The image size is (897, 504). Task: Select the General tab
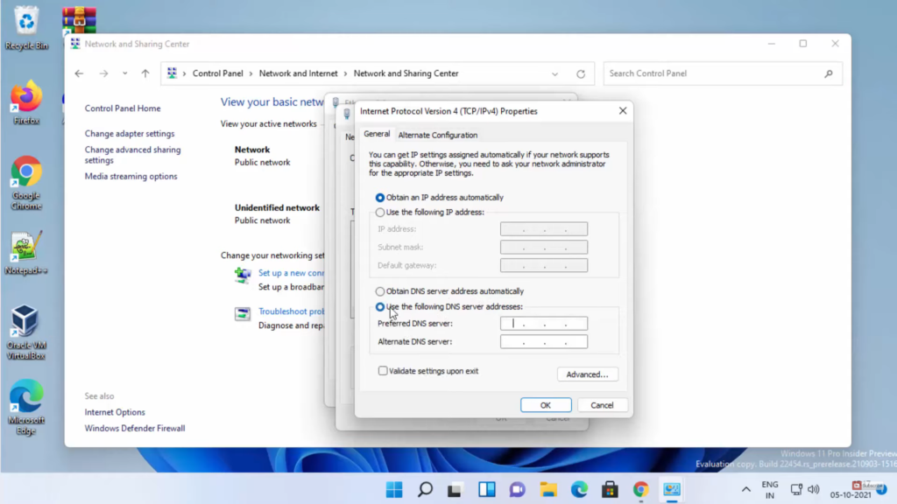pyautogui.click(x=377, y=134)
